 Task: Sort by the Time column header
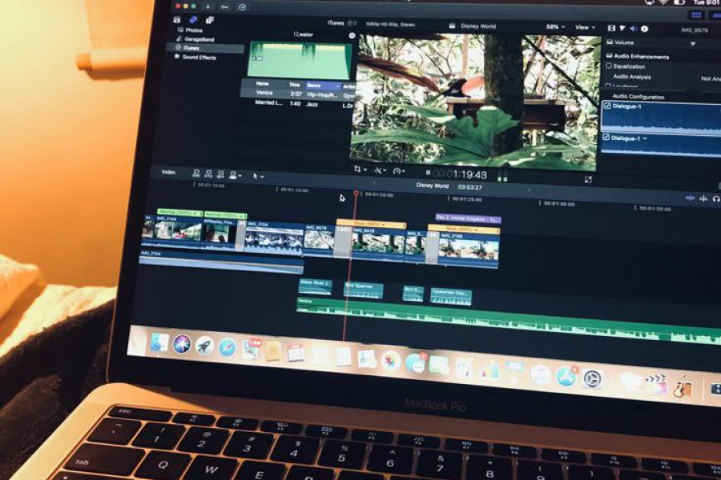pos(294,85)
